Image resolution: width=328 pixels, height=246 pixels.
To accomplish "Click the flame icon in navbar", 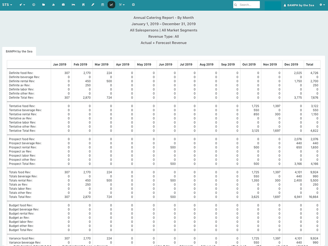I will click(x=53, y=5).
